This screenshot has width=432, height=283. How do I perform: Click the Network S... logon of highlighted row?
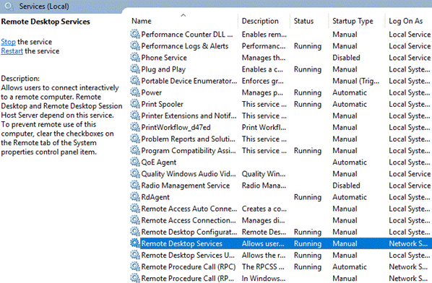[408, 243]
